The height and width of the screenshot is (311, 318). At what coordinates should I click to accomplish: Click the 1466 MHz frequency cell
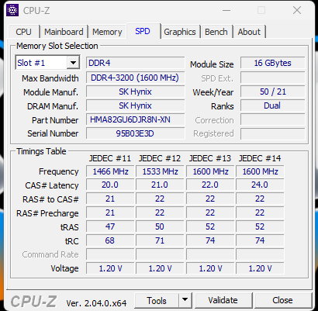click(x=110, y=171)
